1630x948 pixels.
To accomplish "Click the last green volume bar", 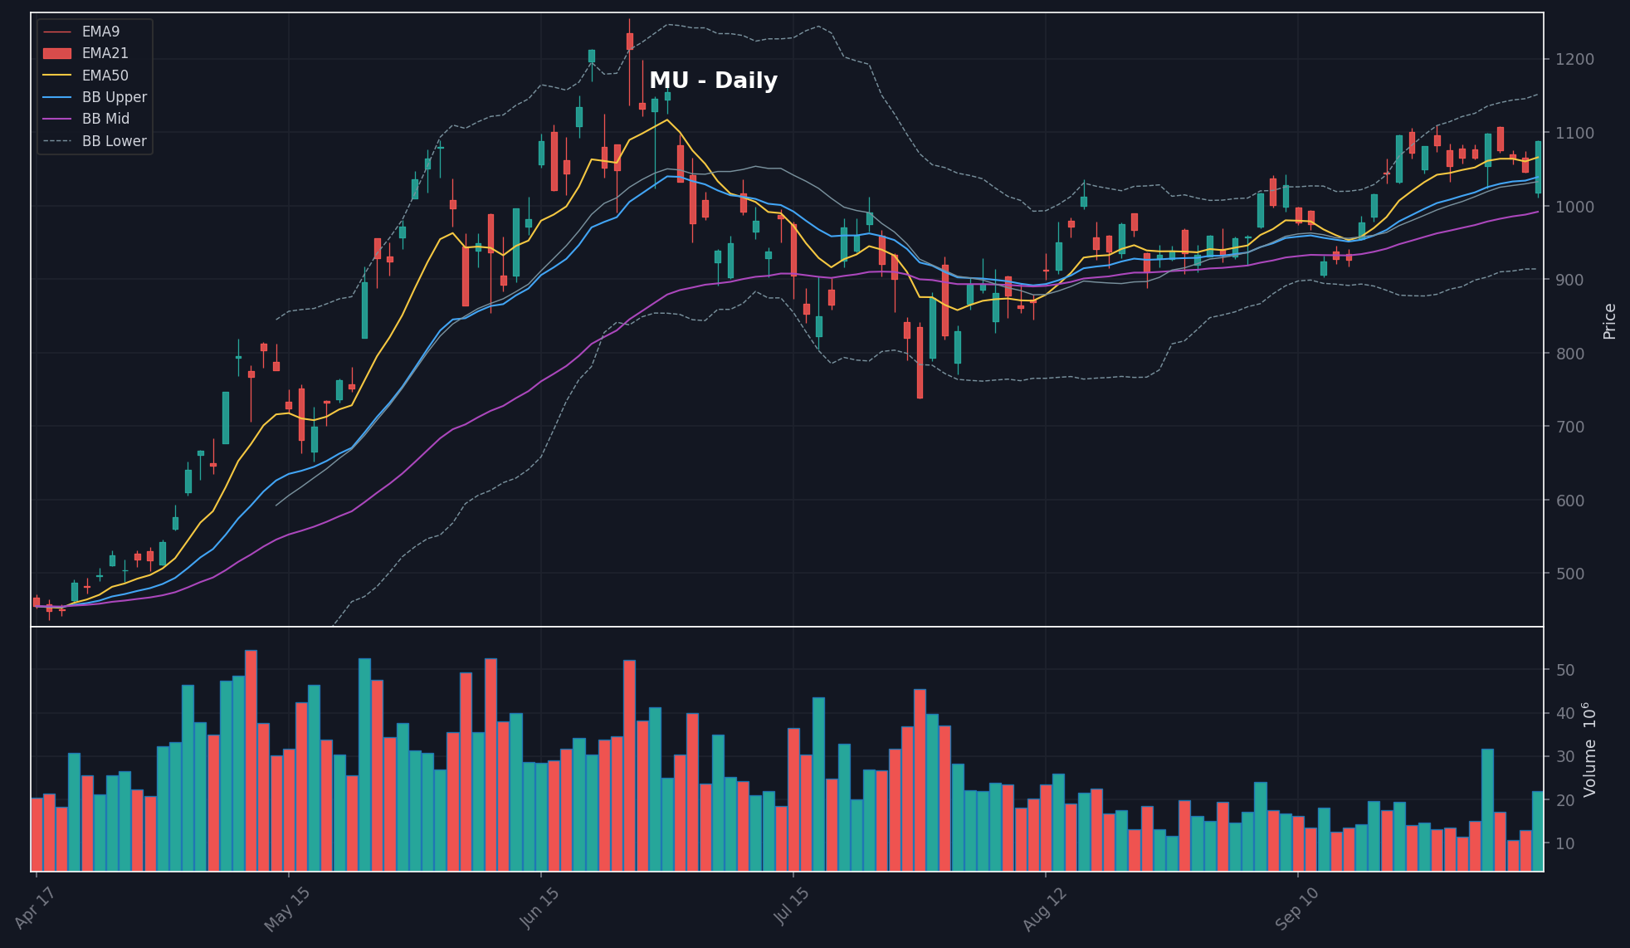I will tap(1538, 831).
